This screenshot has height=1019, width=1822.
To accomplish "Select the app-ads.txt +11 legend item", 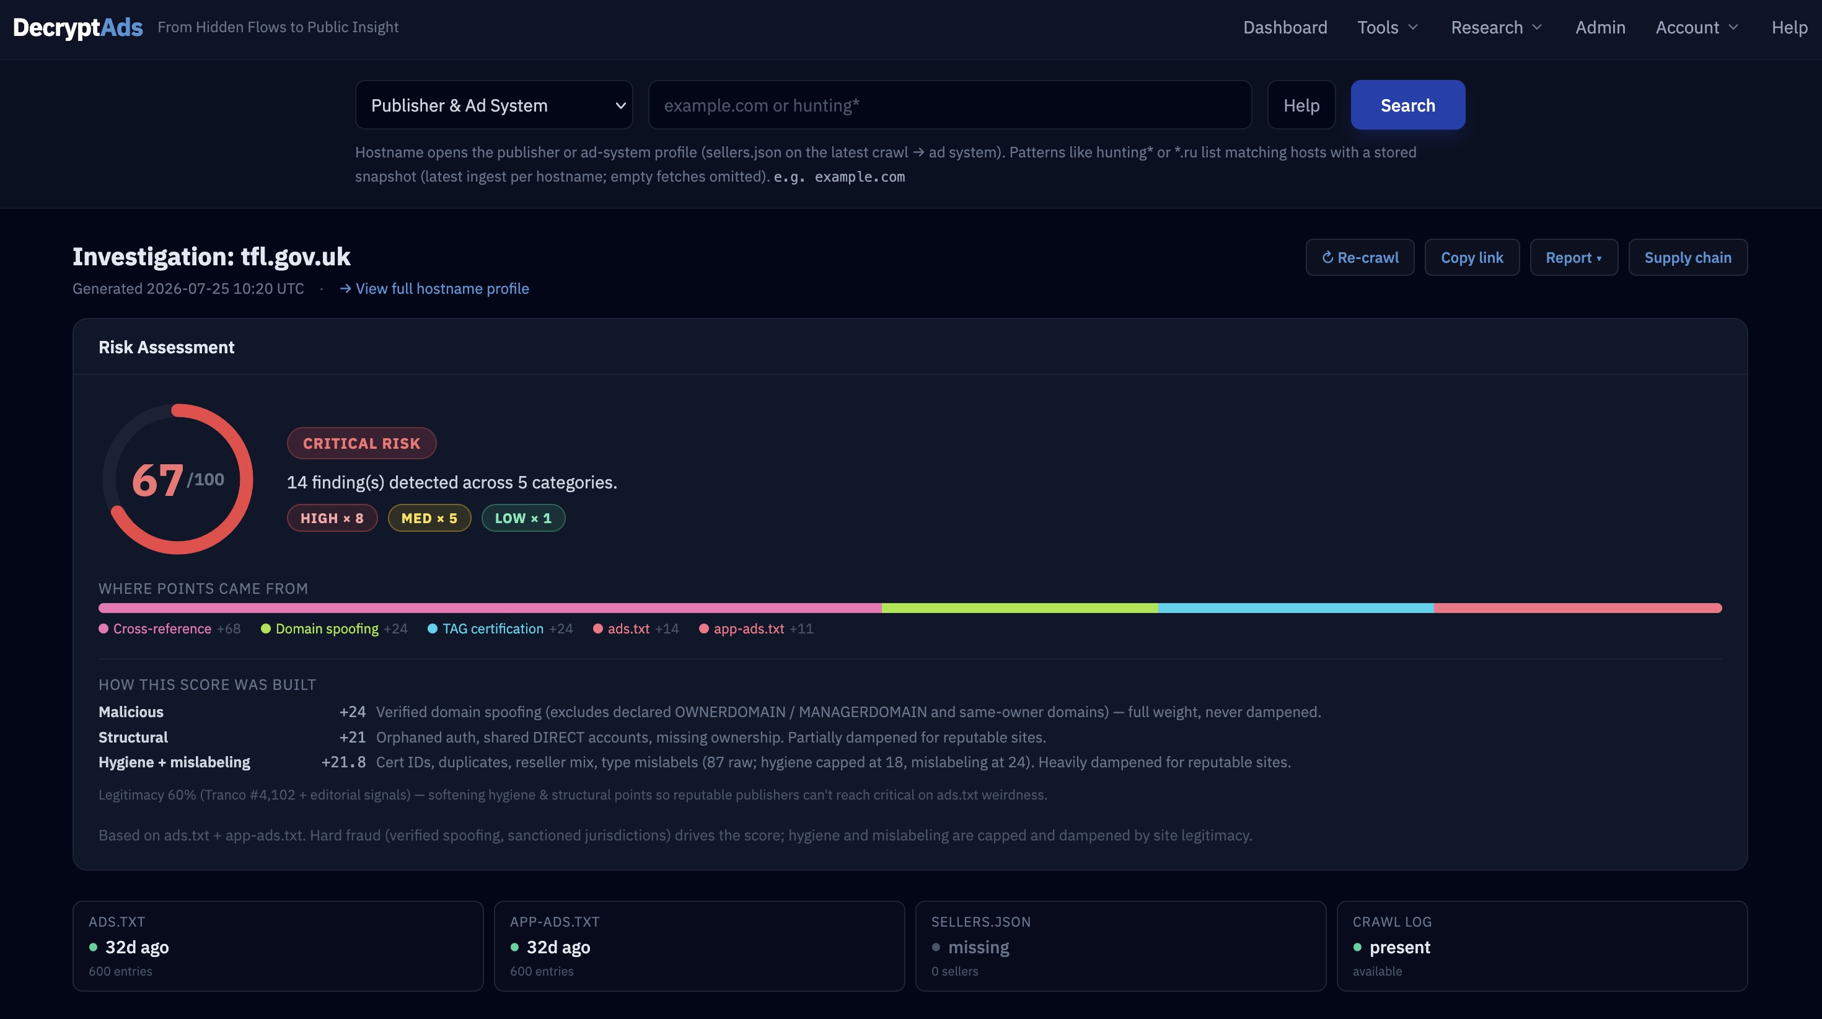I will pos(756,629).
